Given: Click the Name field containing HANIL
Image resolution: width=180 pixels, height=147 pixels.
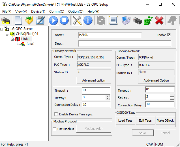Looking at the screenshot, I should pos(110,35).
